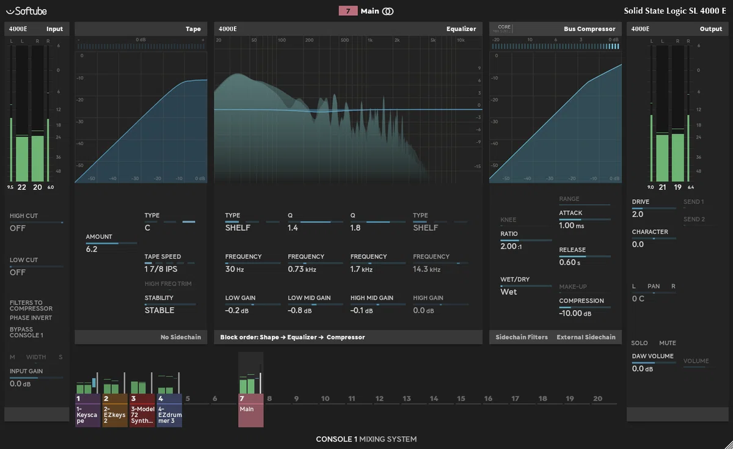
Task: Open the Output 4000E section header
Action: click(676, 29)
